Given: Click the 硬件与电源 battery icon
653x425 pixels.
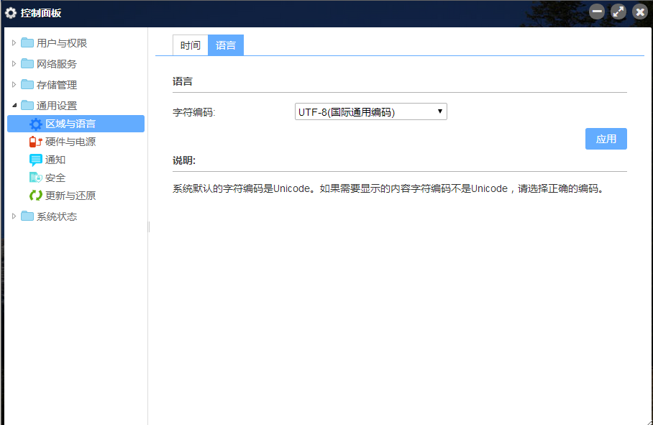Looking at the screenshot, I should [36, 142].
